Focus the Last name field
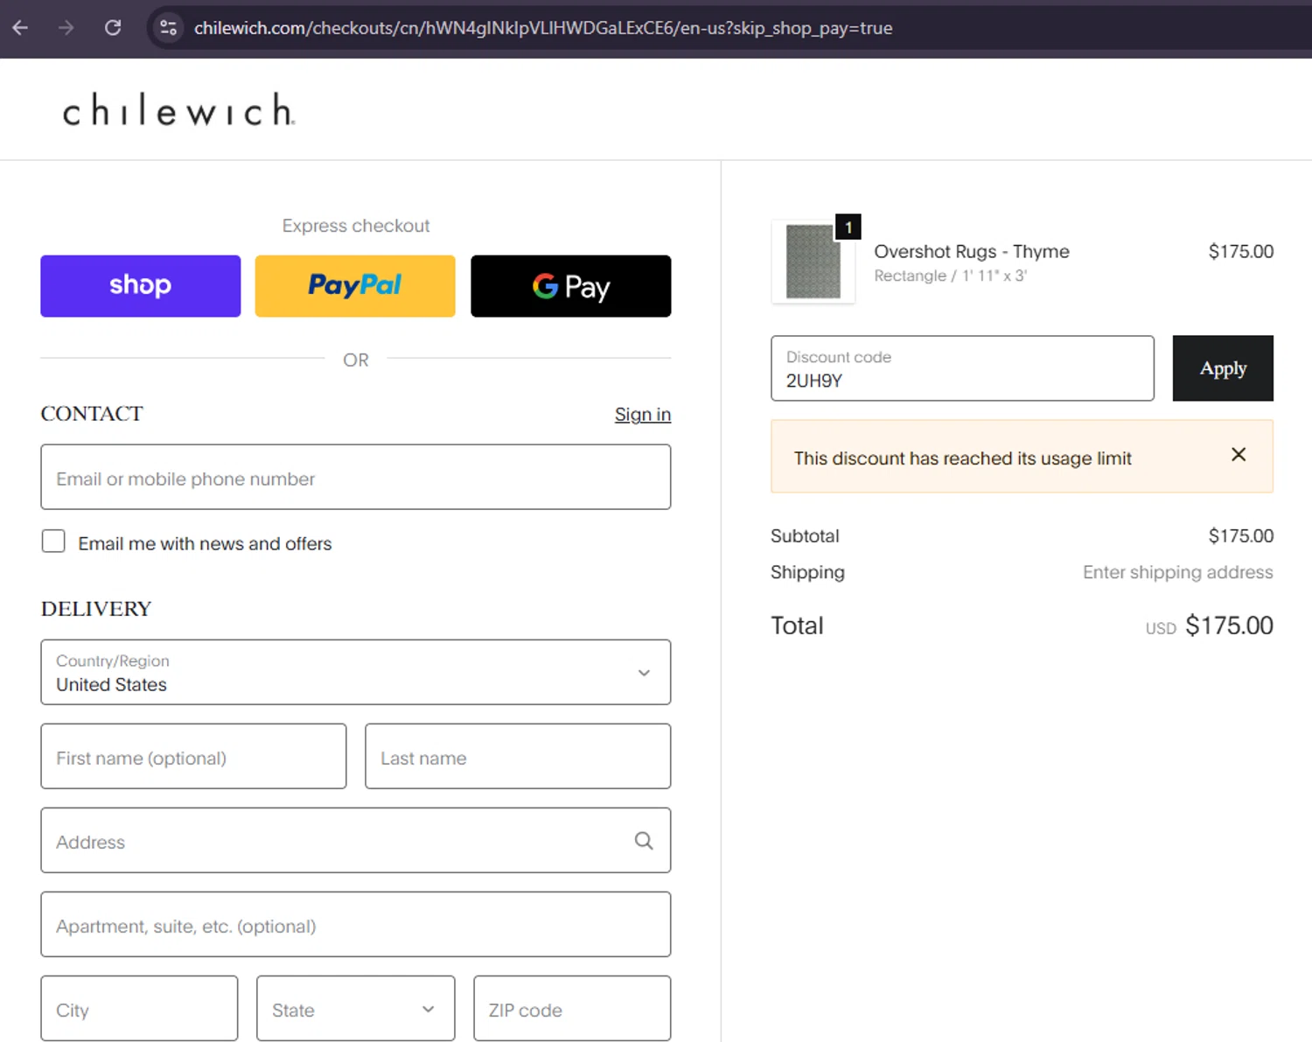The height and width of the screenshot is (1042, 1312). 518,756
